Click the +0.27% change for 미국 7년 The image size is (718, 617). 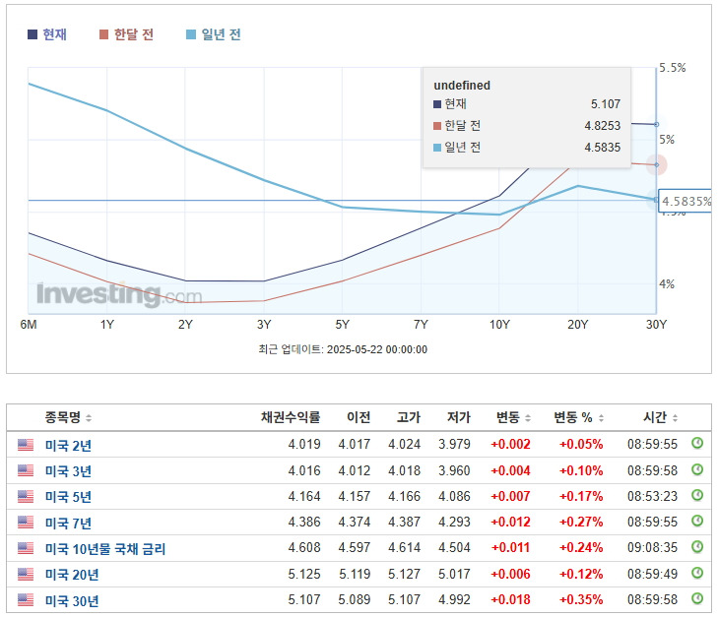click(581, 522)
